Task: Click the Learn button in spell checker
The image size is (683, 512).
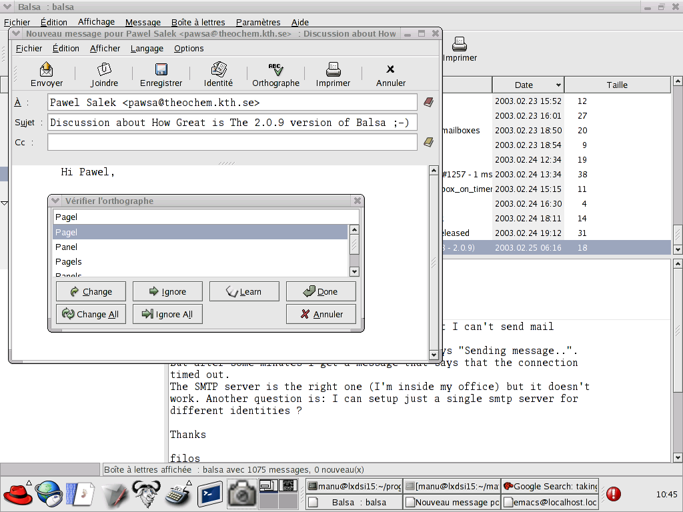Action: click(x=243, y=291)
